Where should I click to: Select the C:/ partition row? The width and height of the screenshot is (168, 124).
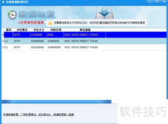pyautogui.click(x=85, y=41)
